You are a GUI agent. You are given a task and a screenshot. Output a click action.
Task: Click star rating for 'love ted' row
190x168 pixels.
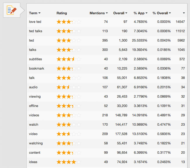(x=69, y=22)
